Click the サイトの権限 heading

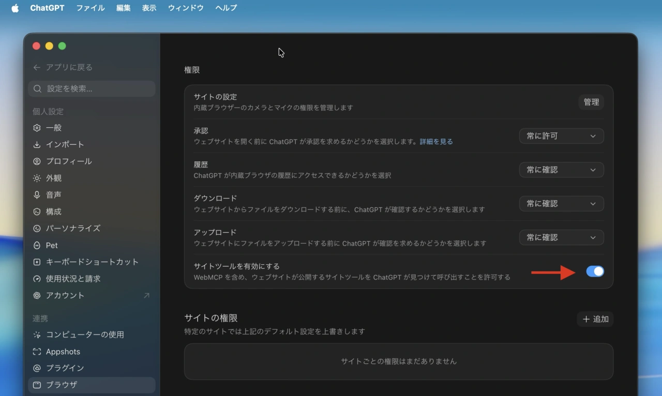pyautogui.click(x=211, y=318)
